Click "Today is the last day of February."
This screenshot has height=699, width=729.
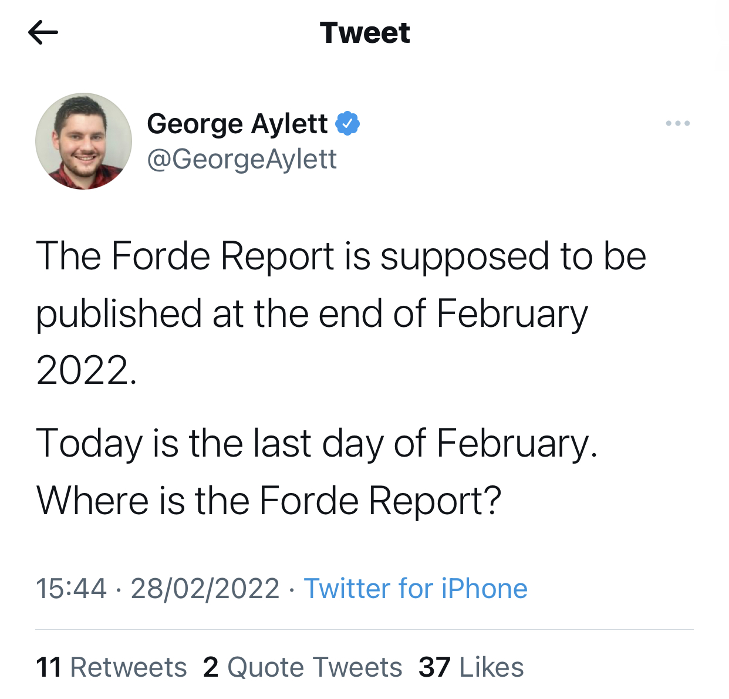click(317, 443)
